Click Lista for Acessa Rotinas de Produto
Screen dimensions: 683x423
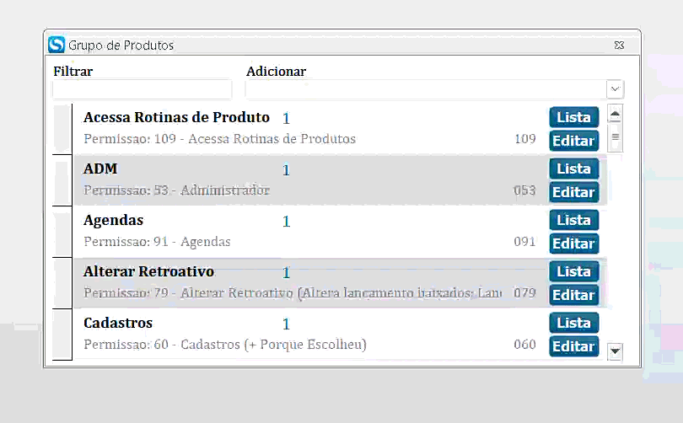coord(573,117)
